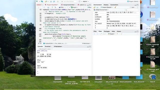Click the New File plus icon
The width and height of the screenshot is (160, 90).
37,1
